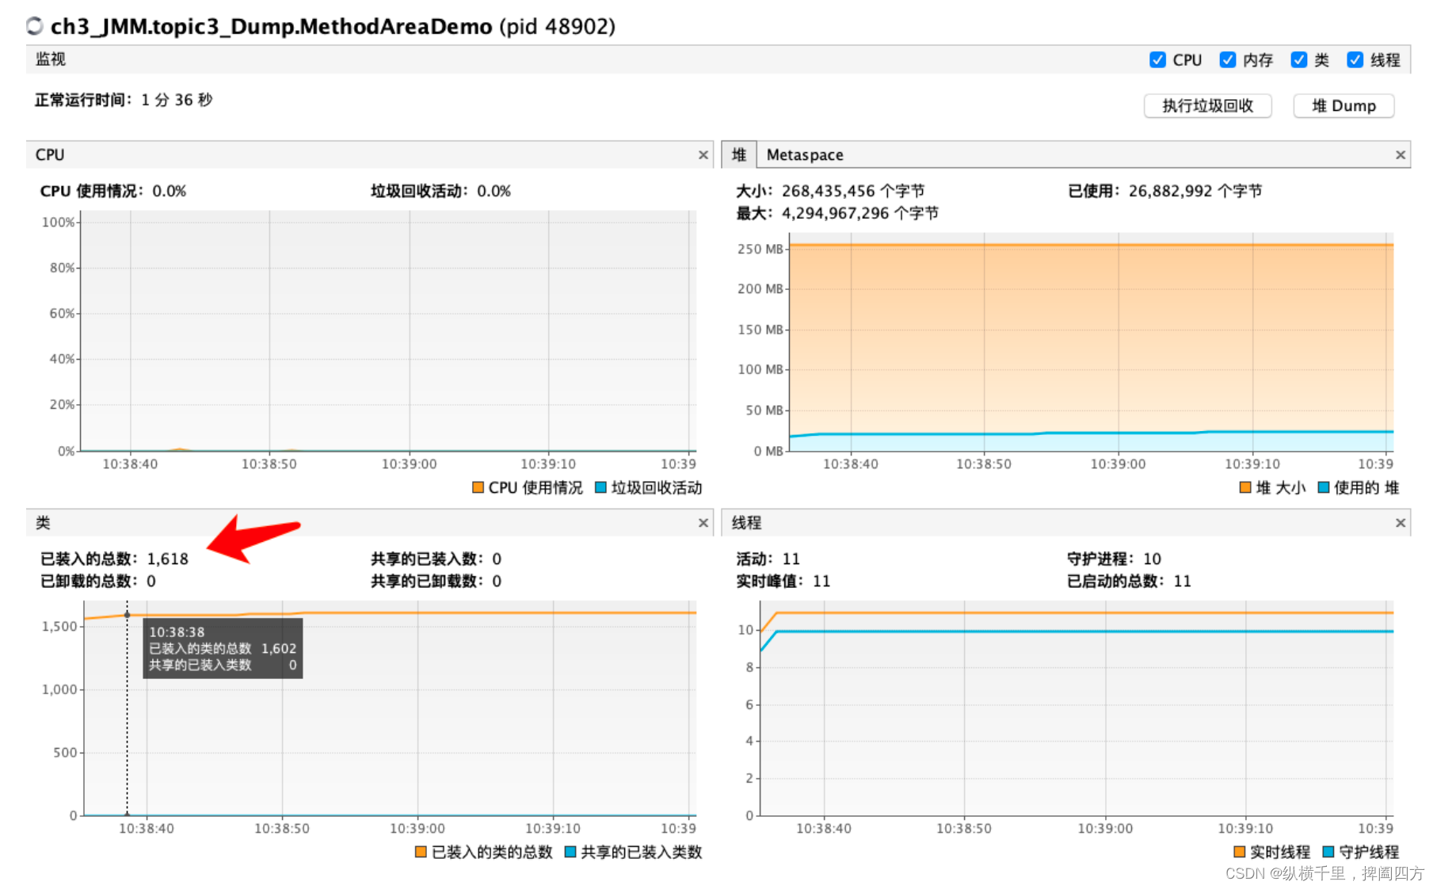
Task: Close the CPU panel
Action: [x=703, y=155]
